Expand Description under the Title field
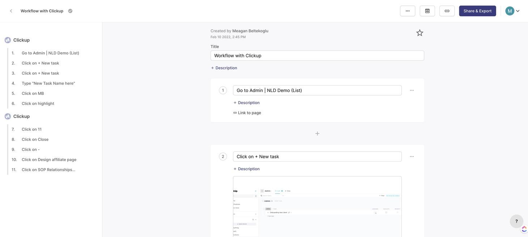The image size is (528, 237). (x=224, y=68)
